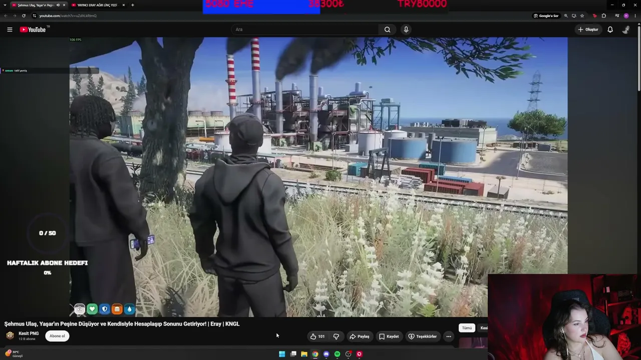Close the YAYINCI ERAY tab

tap(123, 5)
